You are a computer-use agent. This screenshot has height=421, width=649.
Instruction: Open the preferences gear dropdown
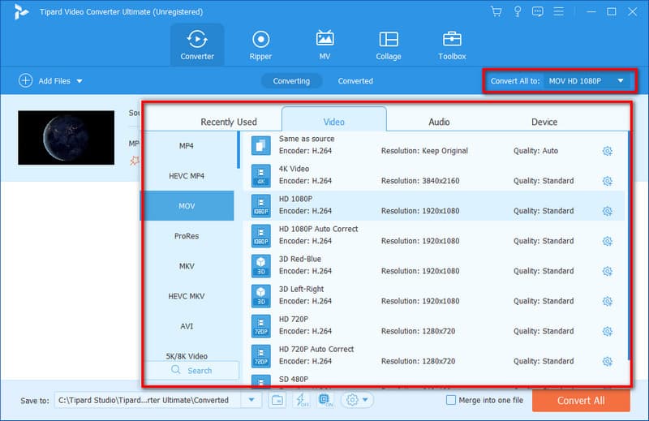point(357,400)
